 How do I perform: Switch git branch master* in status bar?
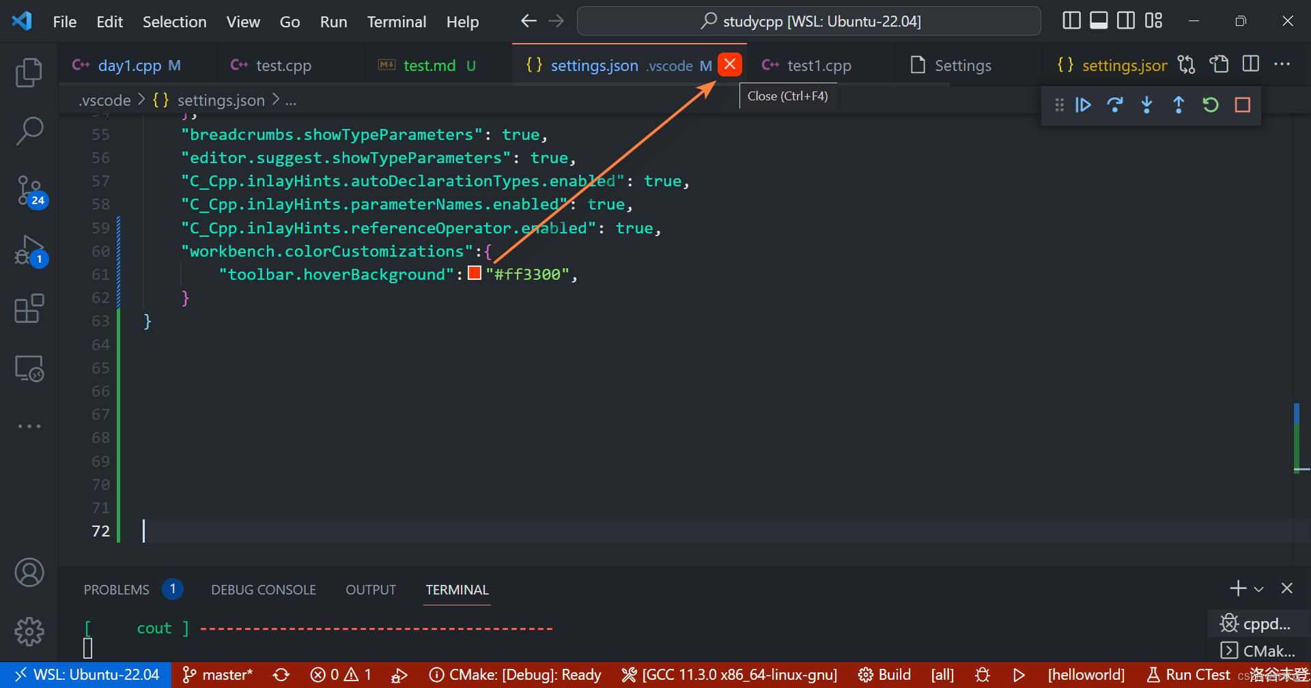point(218,675)
